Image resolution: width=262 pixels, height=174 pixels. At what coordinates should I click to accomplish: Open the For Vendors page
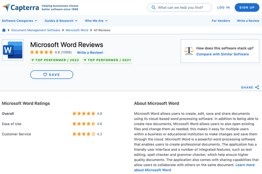coord(221,21)
